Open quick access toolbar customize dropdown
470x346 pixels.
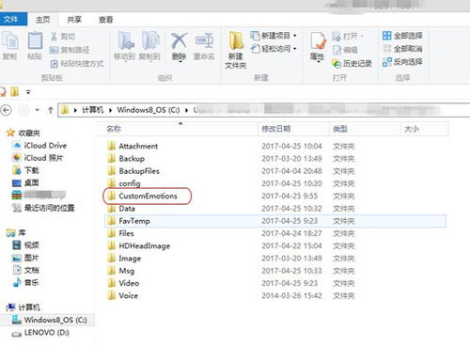(28, 92)
